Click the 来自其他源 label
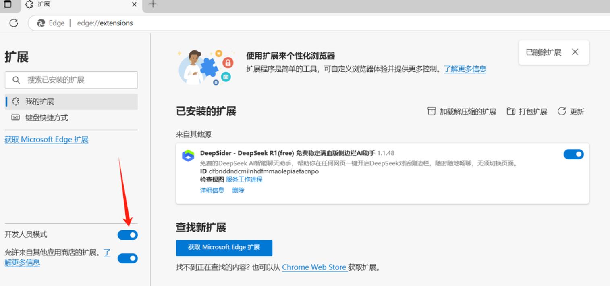610x286 pixels. [x=194, y=134]
